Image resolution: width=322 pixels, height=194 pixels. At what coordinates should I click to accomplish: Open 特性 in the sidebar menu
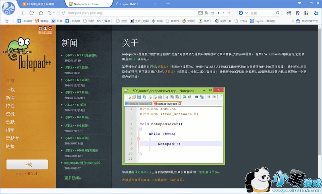10,106
